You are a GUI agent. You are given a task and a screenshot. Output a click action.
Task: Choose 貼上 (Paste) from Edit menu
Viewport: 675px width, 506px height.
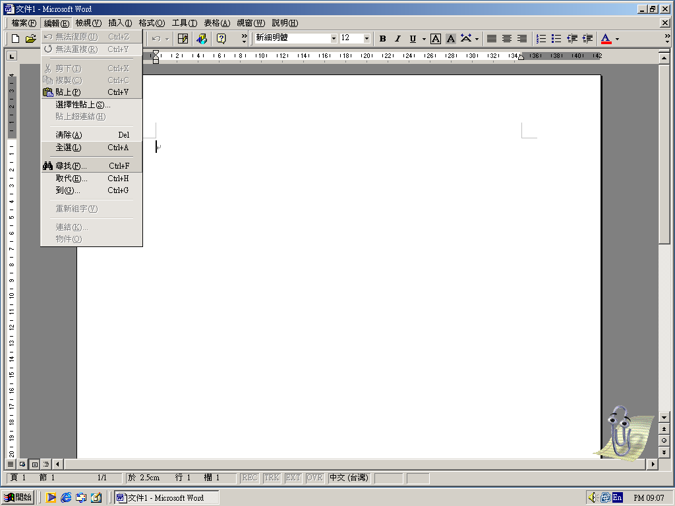[92, 92]
